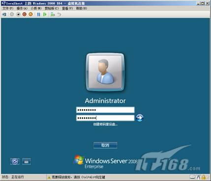Click the Start VM toolbar icon
Screen dimensions: 211x181
pos(12,14)
